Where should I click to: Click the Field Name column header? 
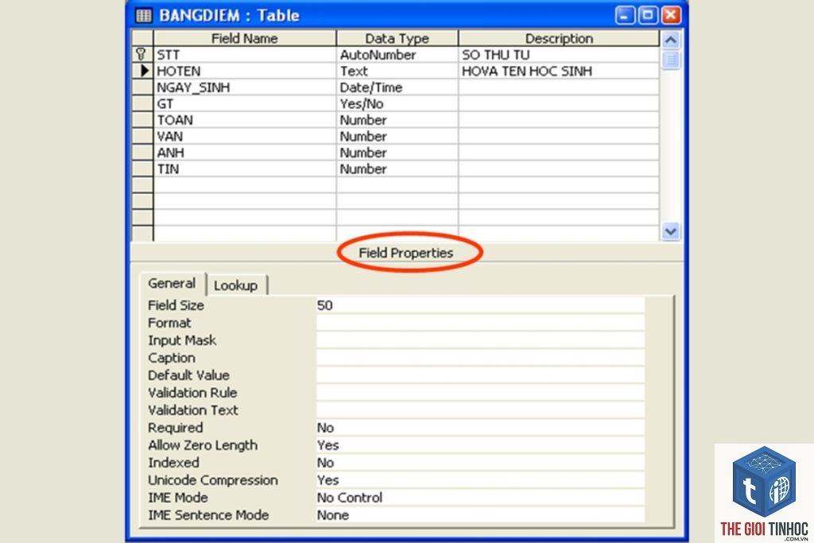pos(245,38)
